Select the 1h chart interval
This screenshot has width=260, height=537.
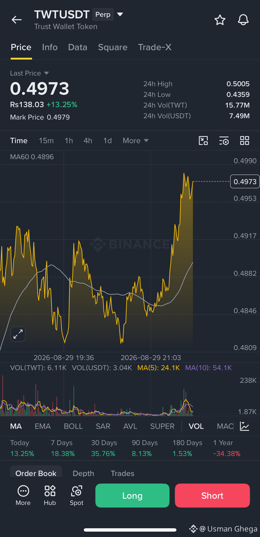pos(69,141)
